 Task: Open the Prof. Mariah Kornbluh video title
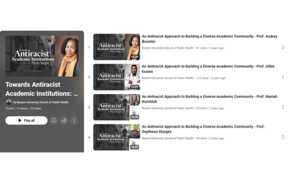point(210,99)
